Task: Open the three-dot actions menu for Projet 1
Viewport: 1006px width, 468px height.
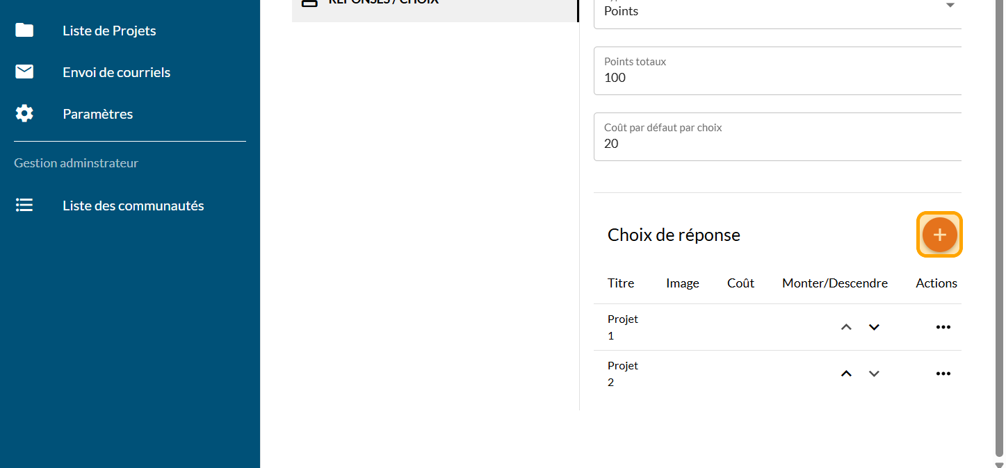Action: pyautogui.click(x=943, y=327)
